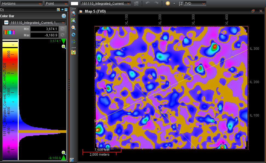Click the redo arrow in toolbar
Viewport: 266px width, 163px height.
pyautogui.click(x=156, y=3)
